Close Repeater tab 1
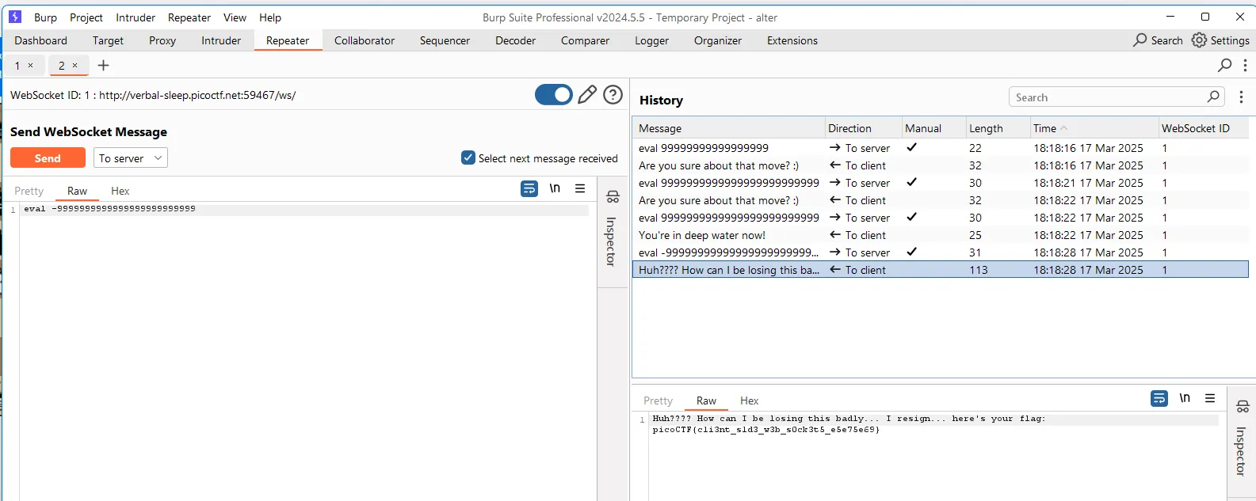Screen dimensions: 1256x501 coord(31,65)
